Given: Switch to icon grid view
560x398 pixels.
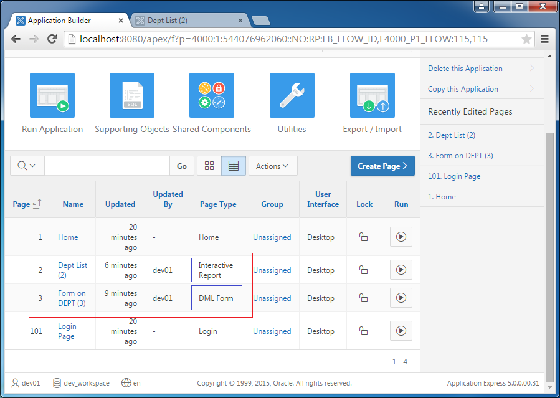Looking at the screenshot, I should 209,166.
